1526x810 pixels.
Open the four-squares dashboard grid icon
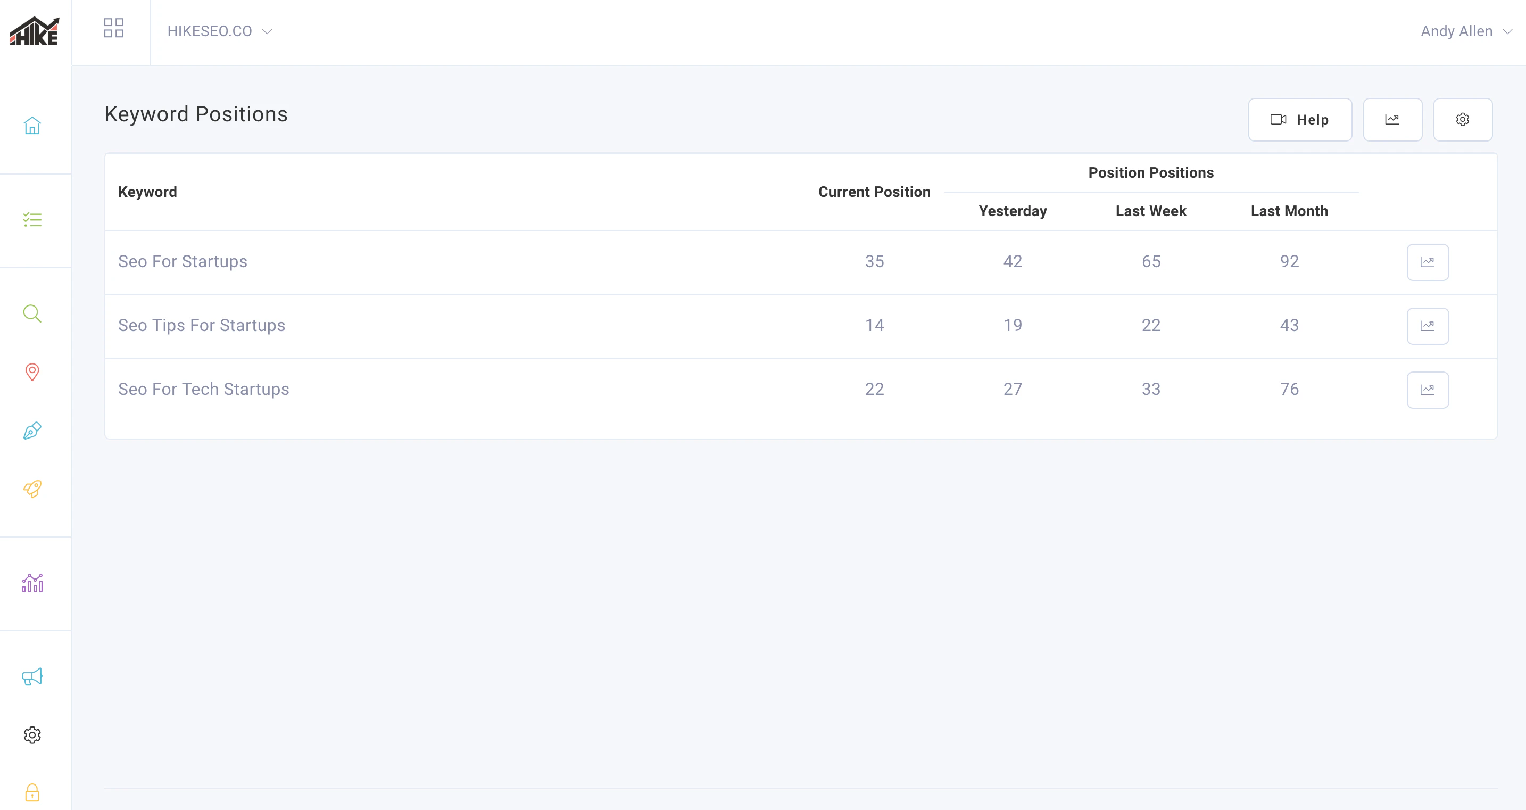114,28
